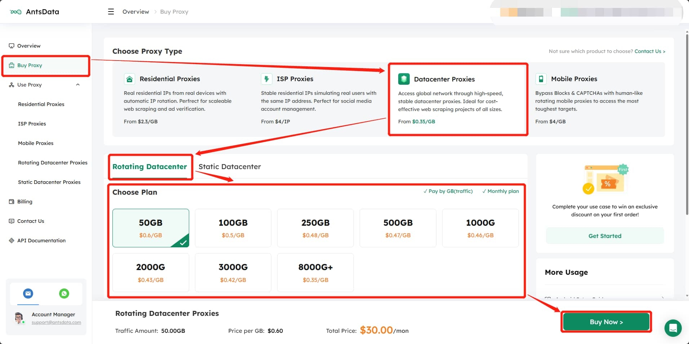Switch to the Rotating Datacenter tab
The height and width of the screenshot is (344, 689).
tap(150, 167)
